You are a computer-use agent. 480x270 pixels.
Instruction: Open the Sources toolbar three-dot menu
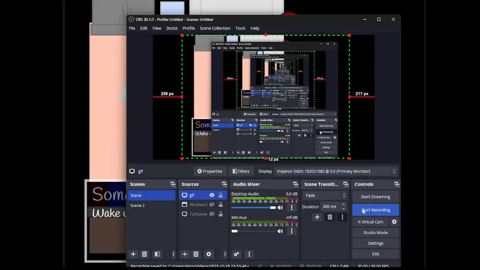225,254
